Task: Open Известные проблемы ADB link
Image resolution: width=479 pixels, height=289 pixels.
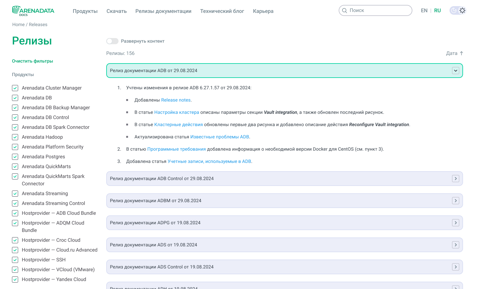Action: click(x=220, y=137)
